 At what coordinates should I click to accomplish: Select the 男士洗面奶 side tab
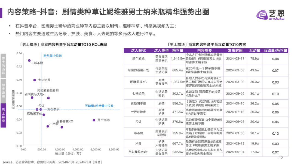(3, 66)
